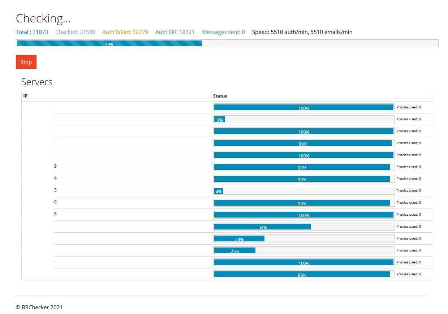Click the IP column header

(x=25, y=96)
